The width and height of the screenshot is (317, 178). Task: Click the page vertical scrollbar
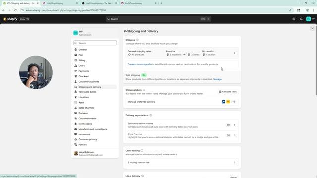click(316, 60)
